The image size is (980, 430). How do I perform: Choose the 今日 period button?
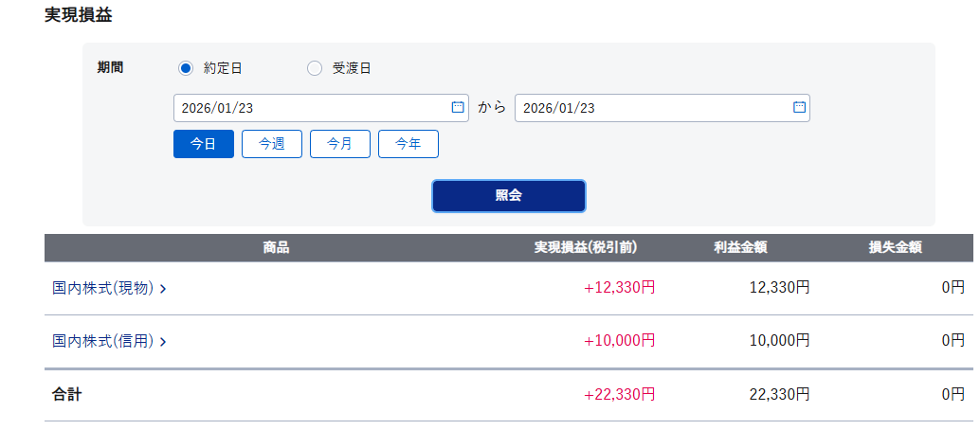click(204, 144)
